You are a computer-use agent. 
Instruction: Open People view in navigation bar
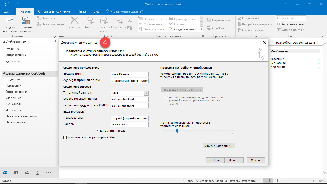point(27,173)
